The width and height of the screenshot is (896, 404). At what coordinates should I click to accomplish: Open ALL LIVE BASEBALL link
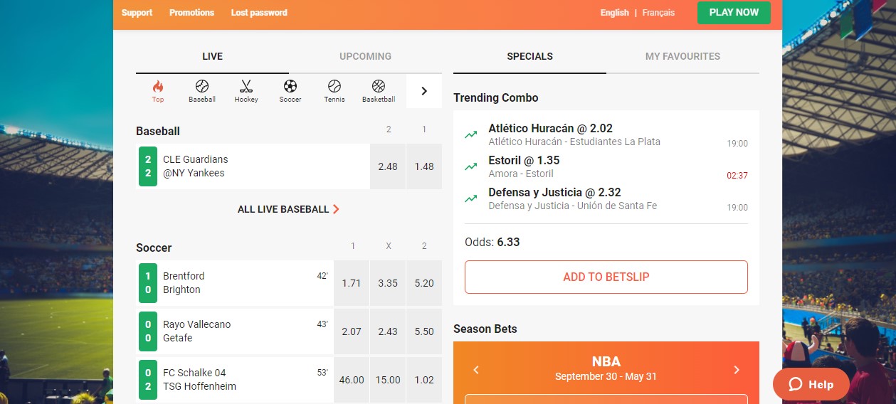pyautogui.click(x=288, y=209)
